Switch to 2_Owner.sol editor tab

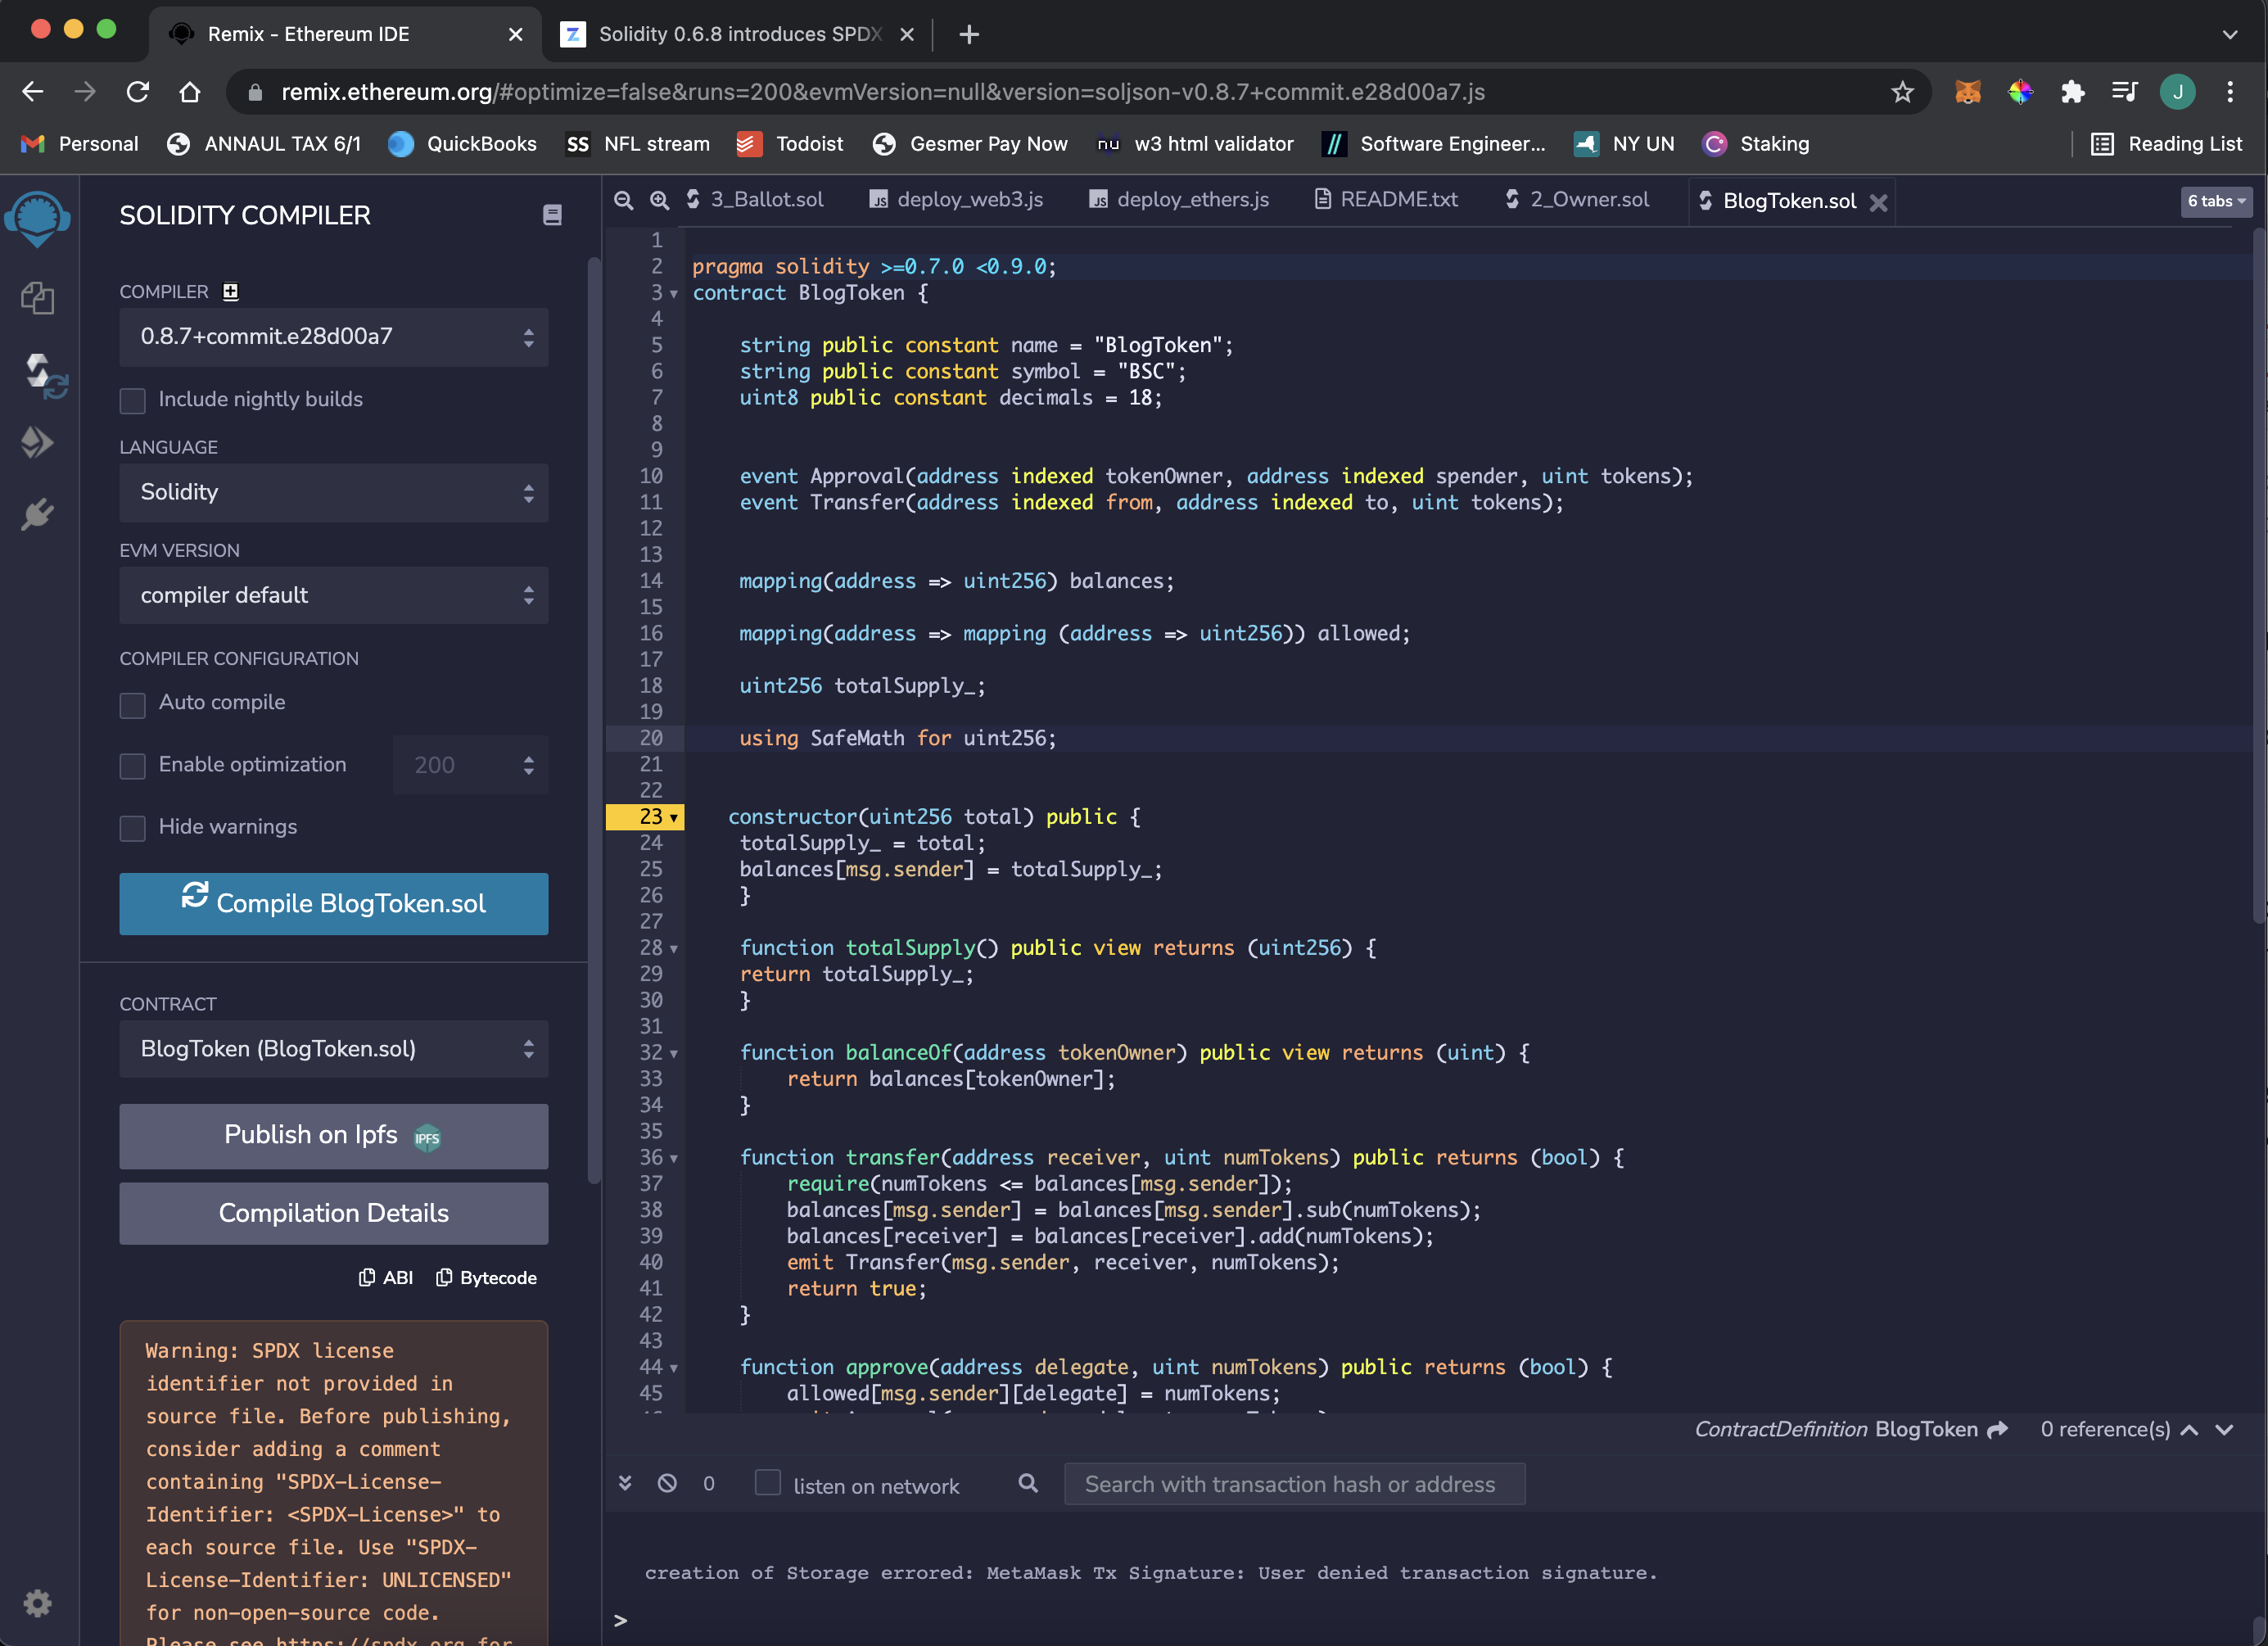(1577, 200)
